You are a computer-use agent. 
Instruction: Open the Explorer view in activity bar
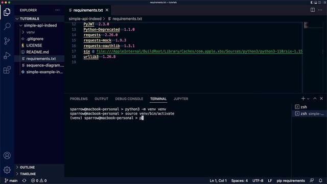point(7,12)
